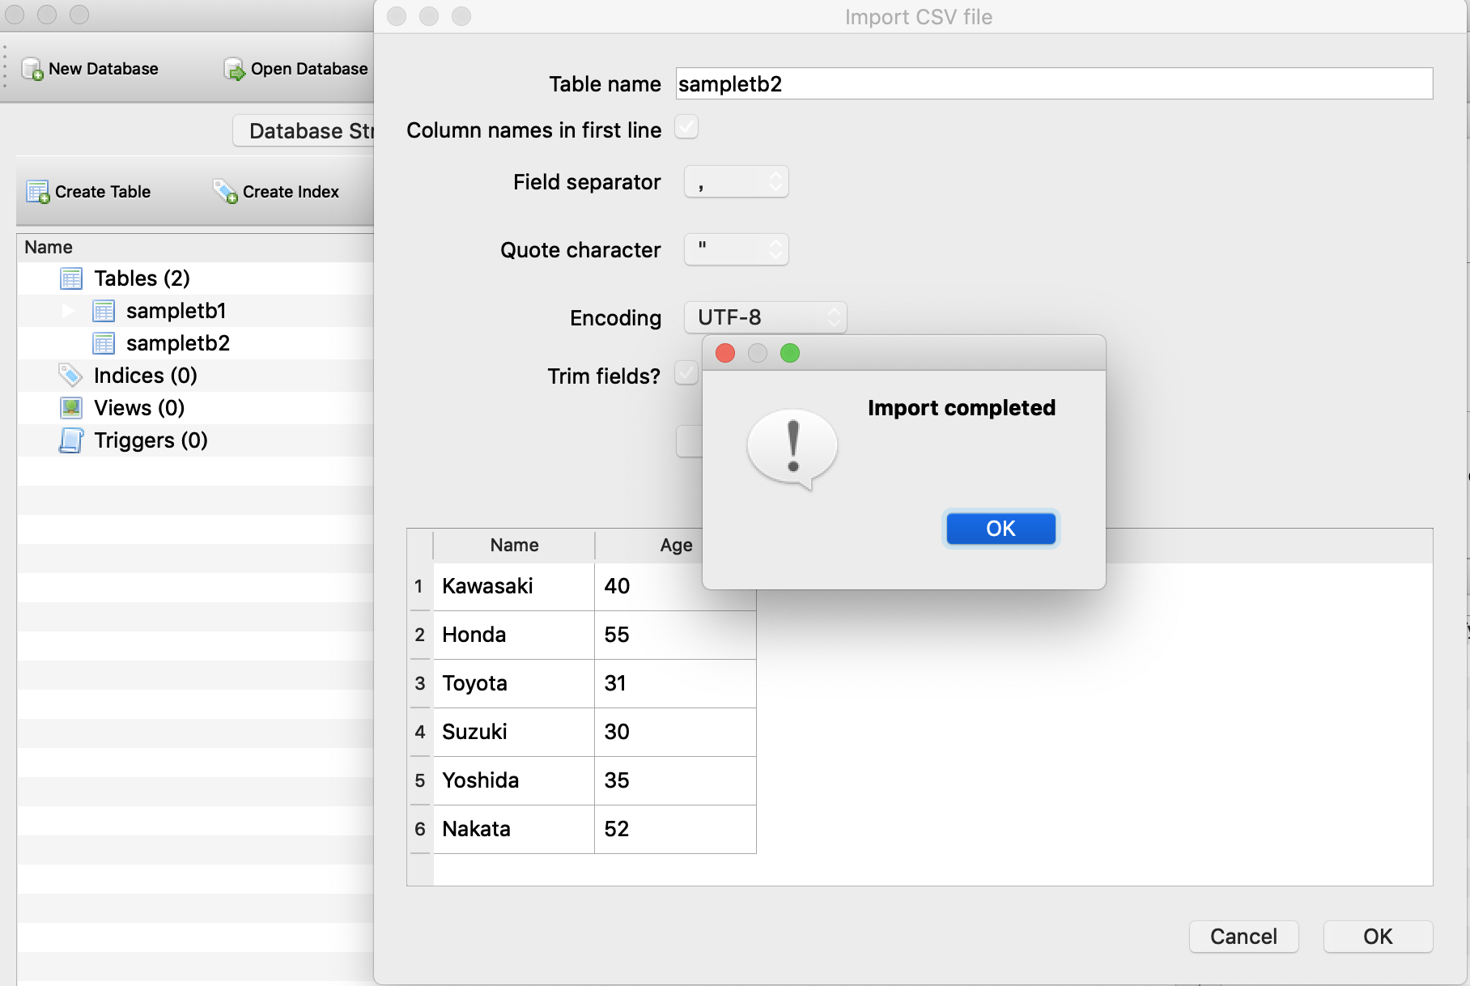The image size is (1470, 986).
Task: Open the Quote character dropdown
Action: click(736, 249)
